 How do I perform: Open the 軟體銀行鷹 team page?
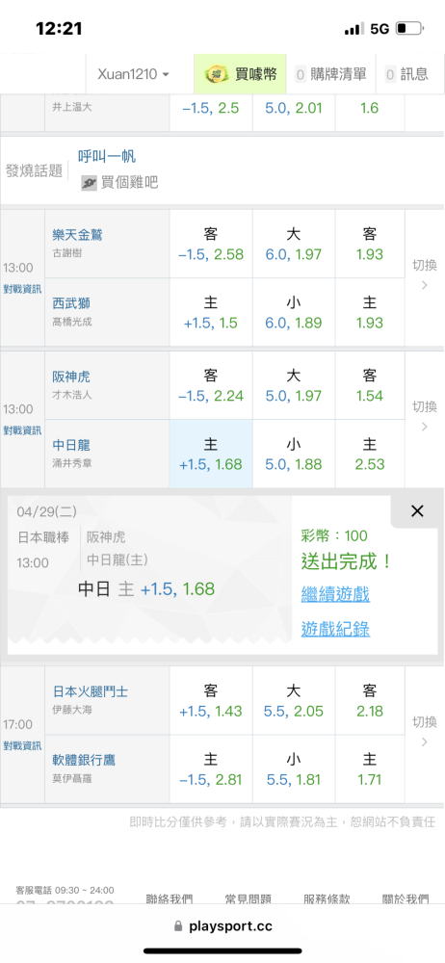tap(84, 761)
